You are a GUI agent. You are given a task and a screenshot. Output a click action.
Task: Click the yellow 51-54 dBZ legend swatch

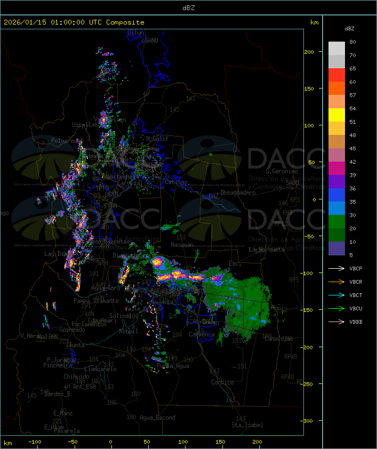coord(336,115)
